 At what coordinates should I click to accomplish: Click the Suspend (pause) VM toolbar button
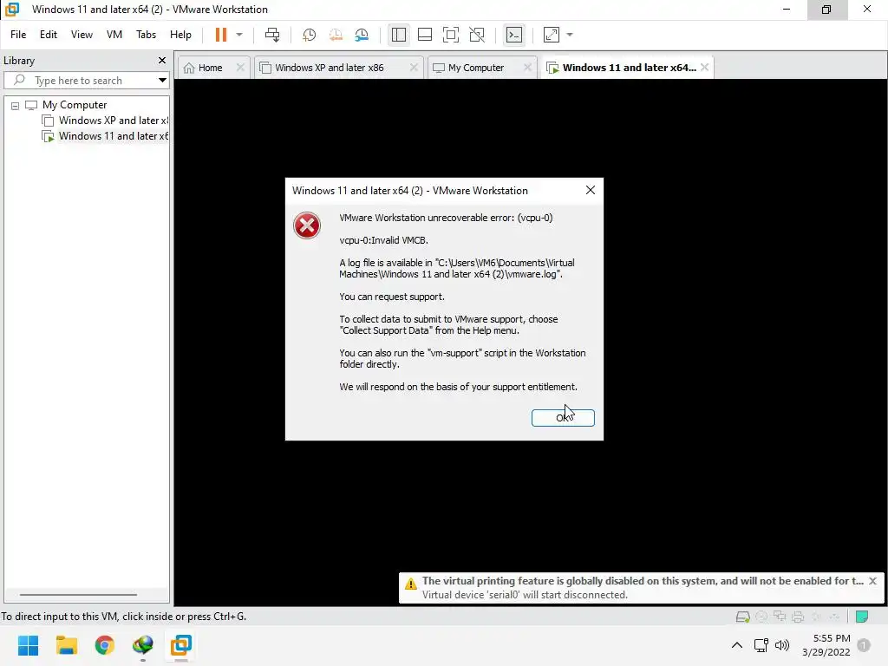click(x=221, y=35)
